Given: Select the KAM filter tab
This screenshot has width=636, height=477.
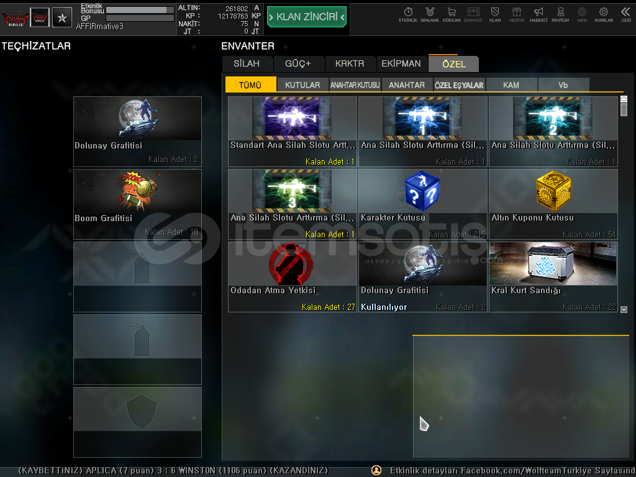Looking at the screenshot, I should [x=511, y=84].
